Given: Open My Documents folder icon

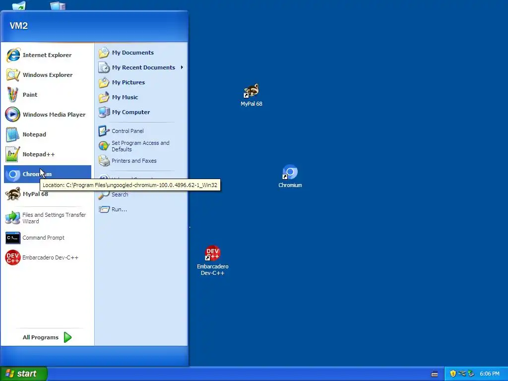Looking at the screenshot, I should click(x=104, y=53).
